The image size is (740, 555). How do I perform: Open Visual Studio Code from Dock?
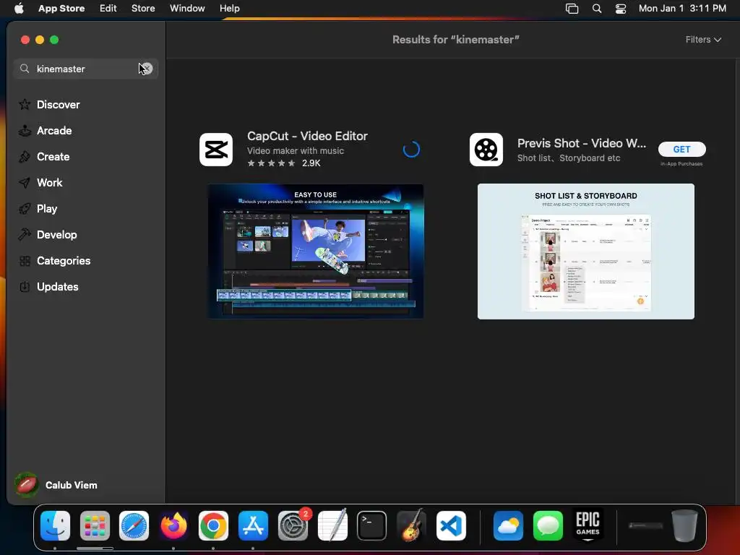click(451, 526)
